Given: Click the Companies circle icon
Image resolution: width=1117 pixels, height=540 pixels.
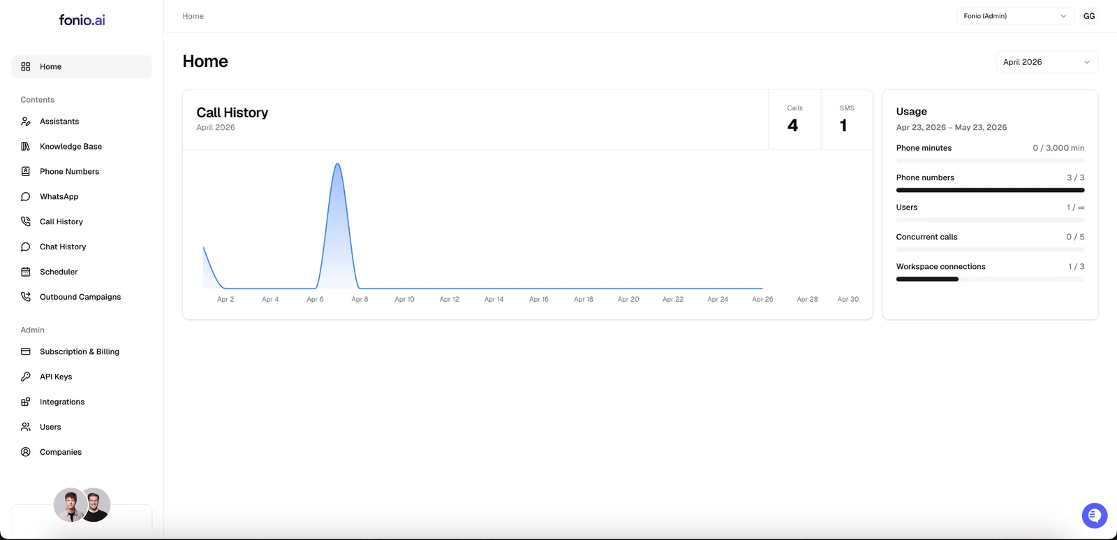Looking at the screenshot, I should click(26, 452).
